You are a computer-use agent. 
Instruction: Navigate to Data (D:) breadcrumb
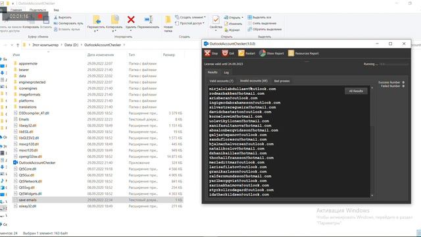[71, 45]
